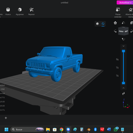The width and height of the screenshot is (133, 133).
Task: Click the Buscar taskbar search box
Action: (27, 129)
